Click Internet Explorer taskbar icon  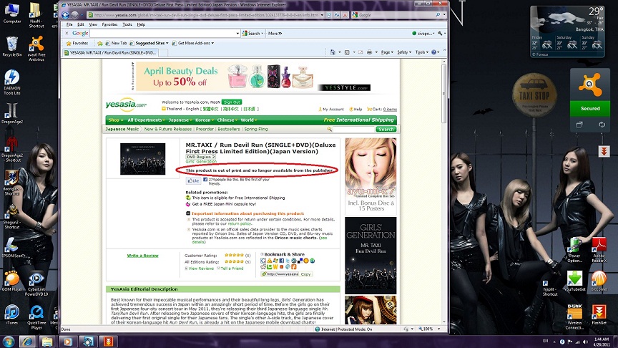click(x=27, y=342)
